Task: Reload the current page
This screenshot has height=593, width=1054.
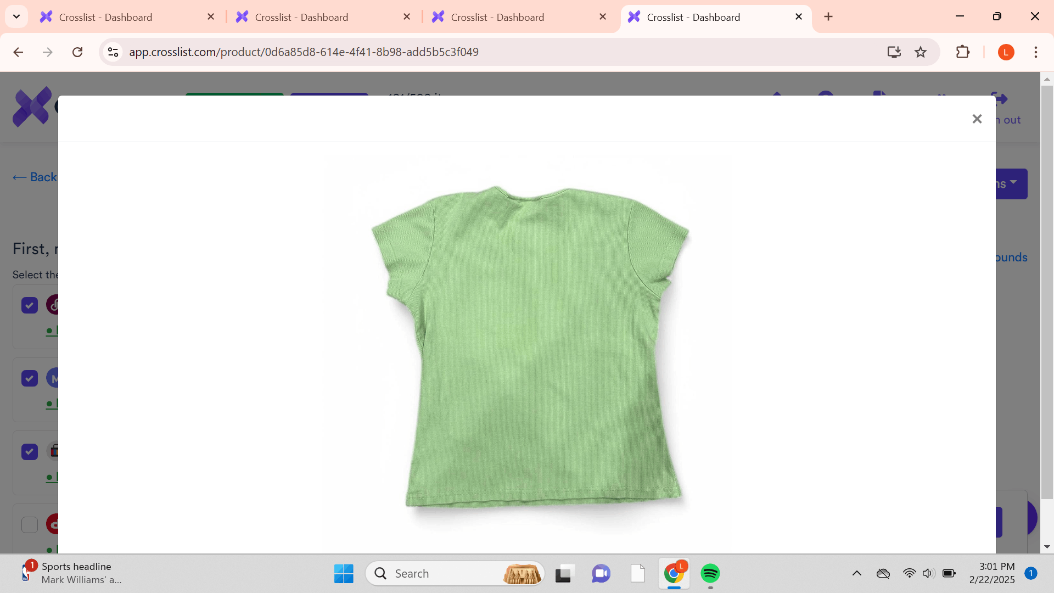Action: [77, 52]
